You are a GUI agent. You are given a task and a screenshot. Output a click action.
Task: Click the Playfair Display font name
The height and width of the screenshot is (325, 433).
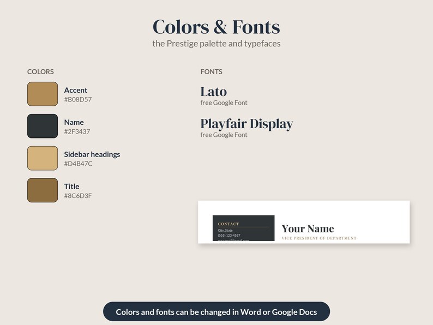click(246, 124)
